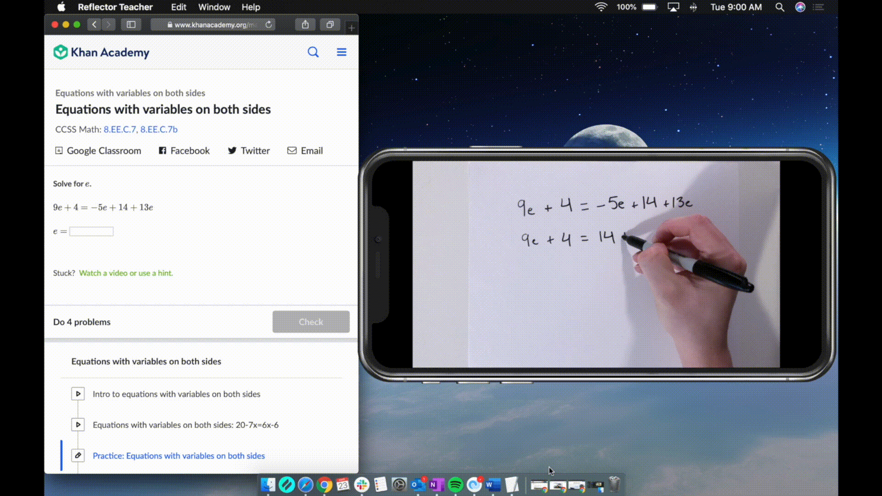
Task: Open Reflector Teacher menu
Action: tap(115, 7)
